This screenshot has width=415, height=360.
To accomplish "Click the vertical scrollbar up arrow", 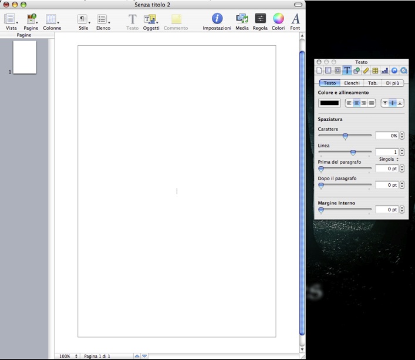I will 302,35.
